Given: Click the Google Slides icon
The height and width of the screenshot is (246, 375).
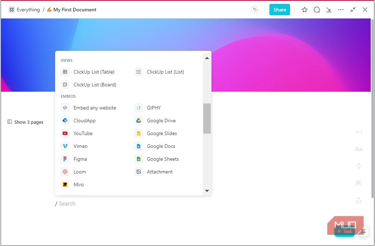Looking at the screenshot, I should click(x=139, y=133).
